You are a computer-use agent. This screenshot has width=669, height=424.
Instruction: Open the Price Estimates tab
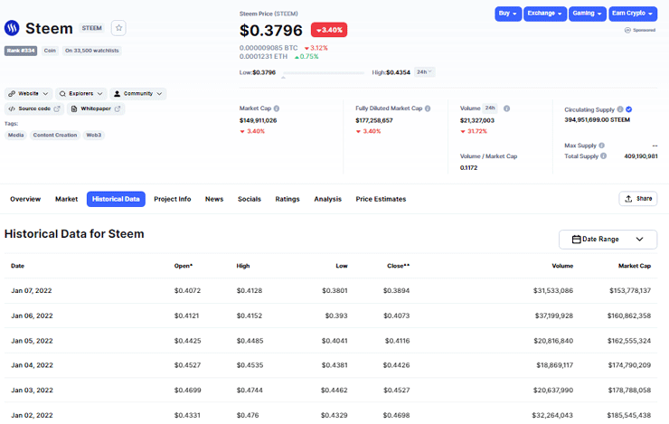tap(381, 199)
